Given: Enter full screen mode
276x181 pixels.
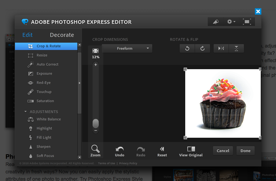Looking at the screenshot, I should click(x=247, y=22).
